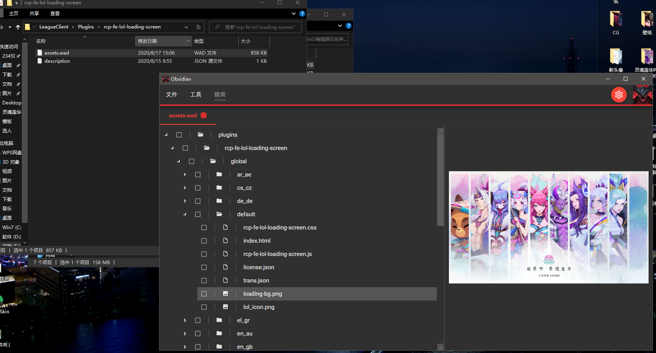Click the file icon of rcp-fe-lol-loading-screen.css

coord(225,228)
